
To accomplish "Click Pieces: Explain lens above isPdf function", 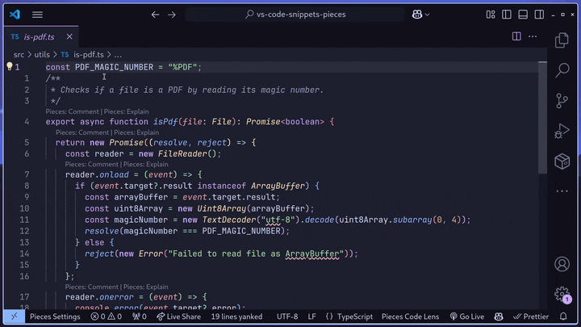I will coord(127,111).
